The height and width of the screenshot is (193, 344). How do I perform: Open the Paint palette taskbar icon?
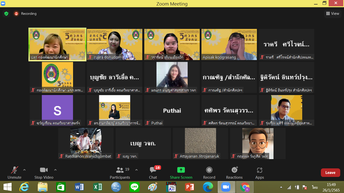click(x=153, y=187)
